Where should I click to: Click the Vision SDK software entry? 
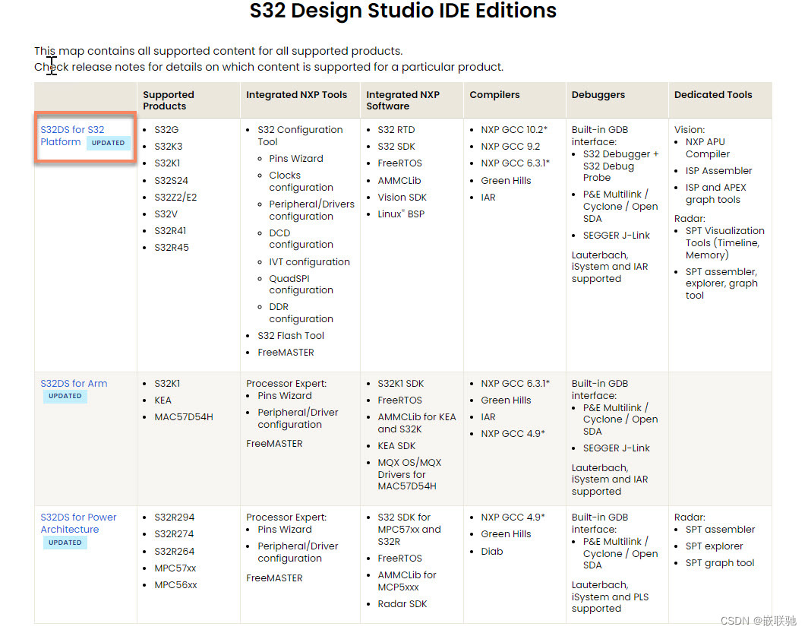click(x=402, y=198)
